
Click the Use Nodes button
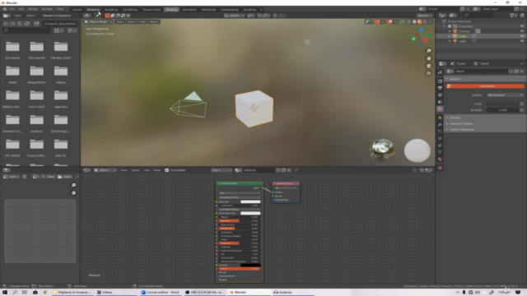(485, 86)
